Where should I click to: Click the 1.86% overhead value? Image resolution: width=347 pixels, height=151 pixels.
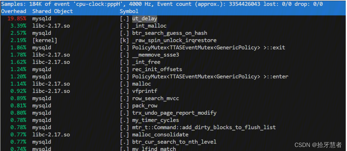point(18,48)
